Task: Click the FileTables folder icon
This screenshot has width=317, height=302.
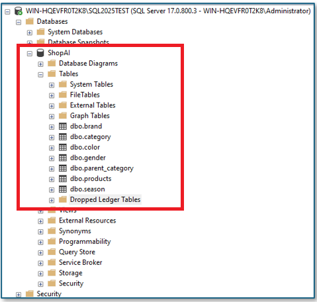Action: (x=63, y=95)
